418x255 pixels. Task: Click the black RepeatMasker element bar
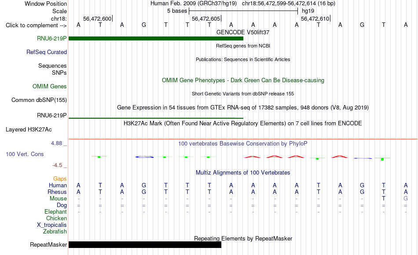pos(145,244)
